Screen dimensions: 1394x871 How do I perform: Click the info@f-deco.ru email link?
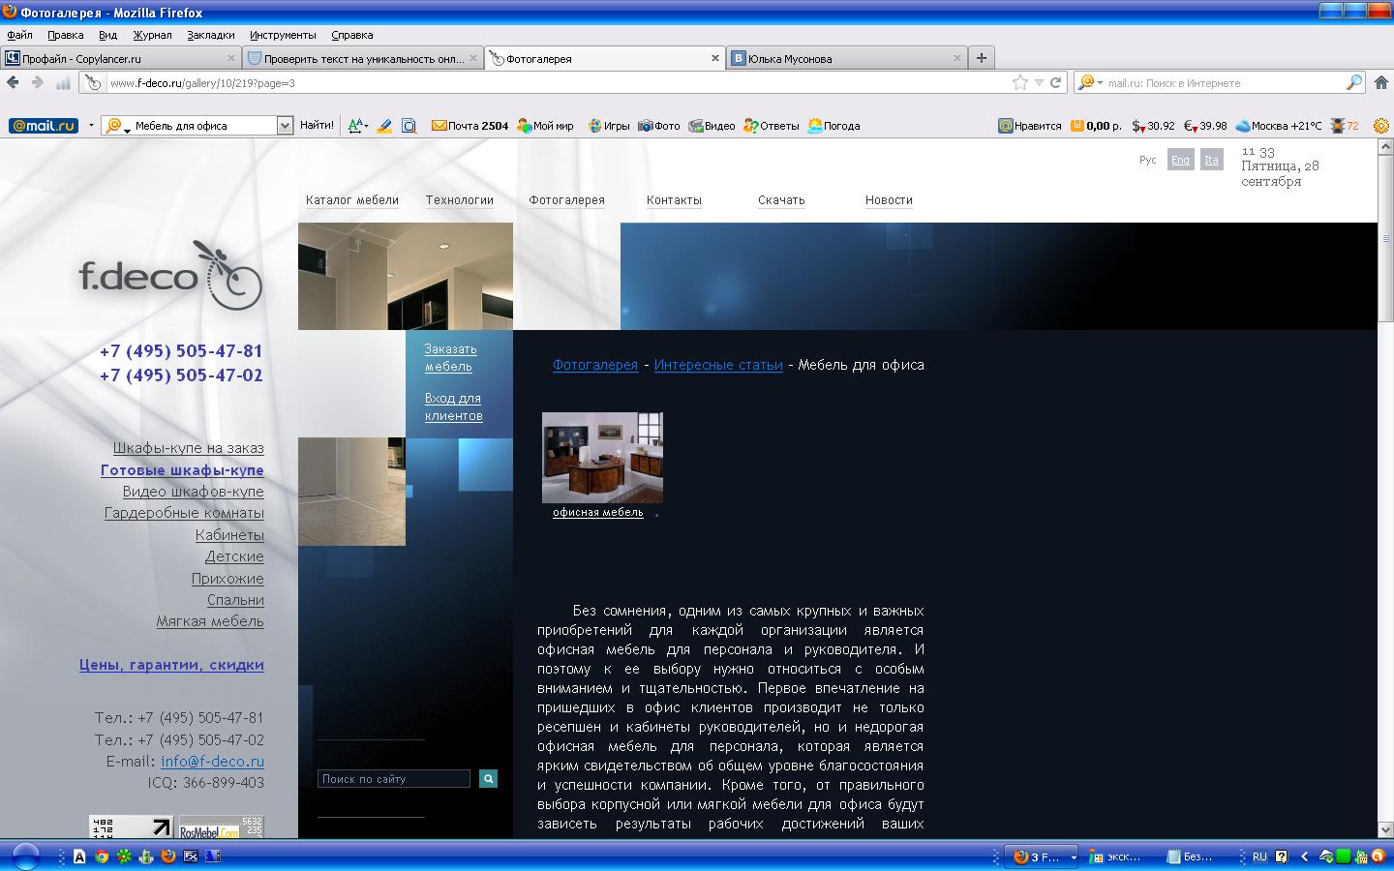(x=212, y=762)
